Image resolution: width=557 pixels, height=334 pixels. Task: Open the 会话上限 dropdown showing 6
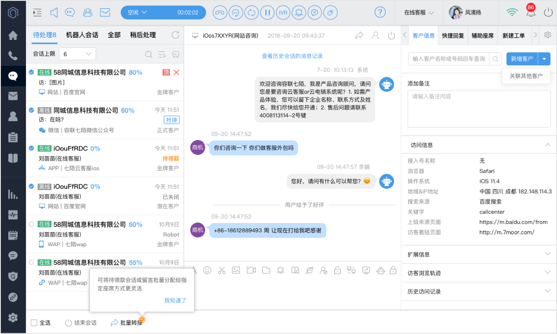[x=77, y=54]
